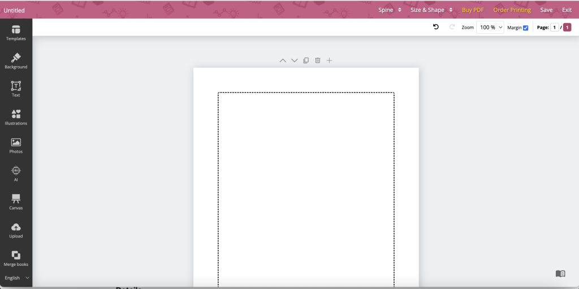Open the book preview icon
Image resolution: width=579 pixels, height=289 pixels.
click(560, 274)
